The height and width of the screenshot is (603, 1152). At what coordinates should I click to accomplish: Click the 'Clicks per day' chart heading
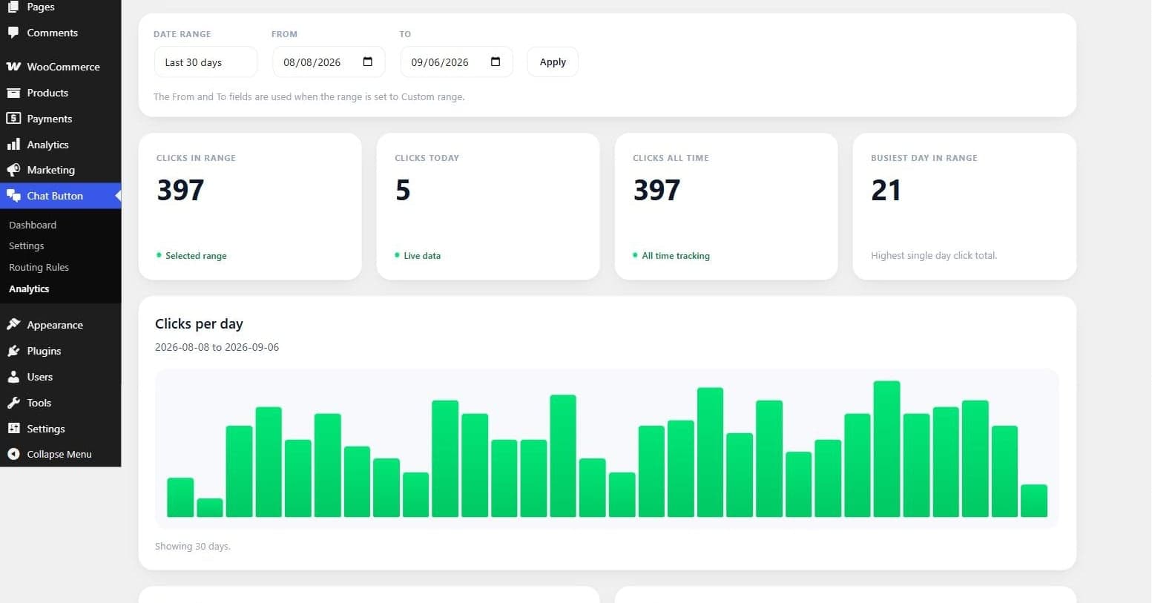click(199, 323)
